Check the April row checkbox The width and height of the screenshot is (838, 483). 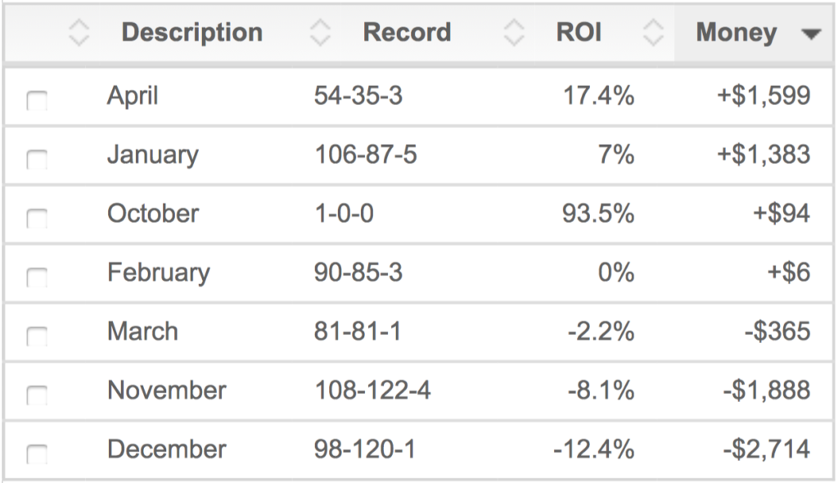[x=37, y=100]
